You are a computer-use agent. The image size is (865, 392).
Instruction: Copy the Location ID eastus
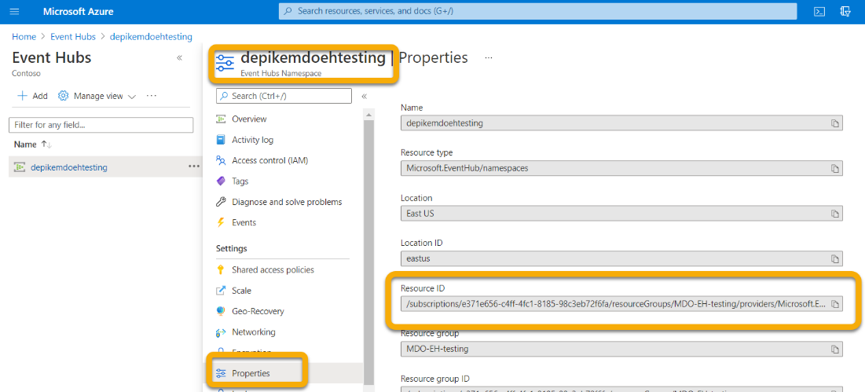[834, 258]
